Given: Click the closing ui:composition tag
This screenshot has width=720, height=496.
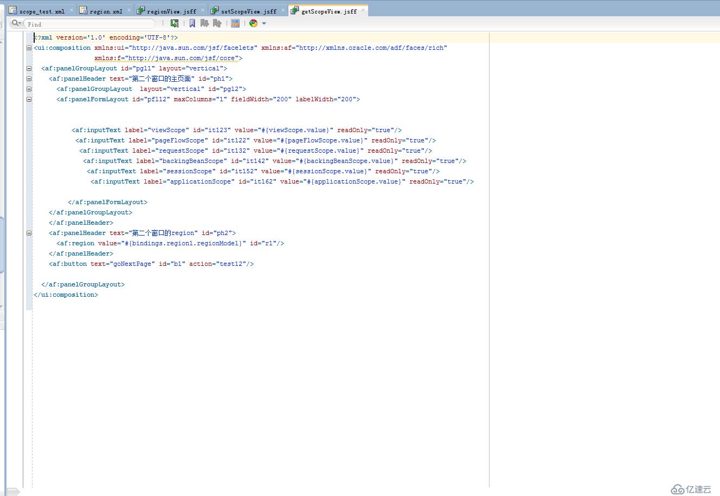Looking at the screenshot, I should 66,295.
